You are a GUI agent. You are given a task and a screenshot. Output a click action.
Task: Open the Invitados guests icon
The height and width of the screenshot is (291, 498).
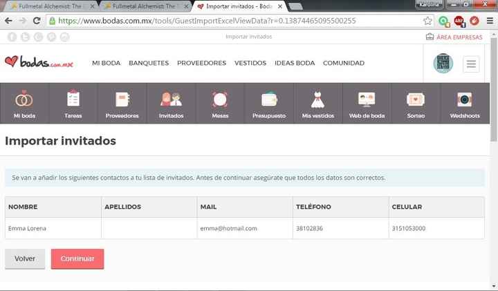(172, 99)
